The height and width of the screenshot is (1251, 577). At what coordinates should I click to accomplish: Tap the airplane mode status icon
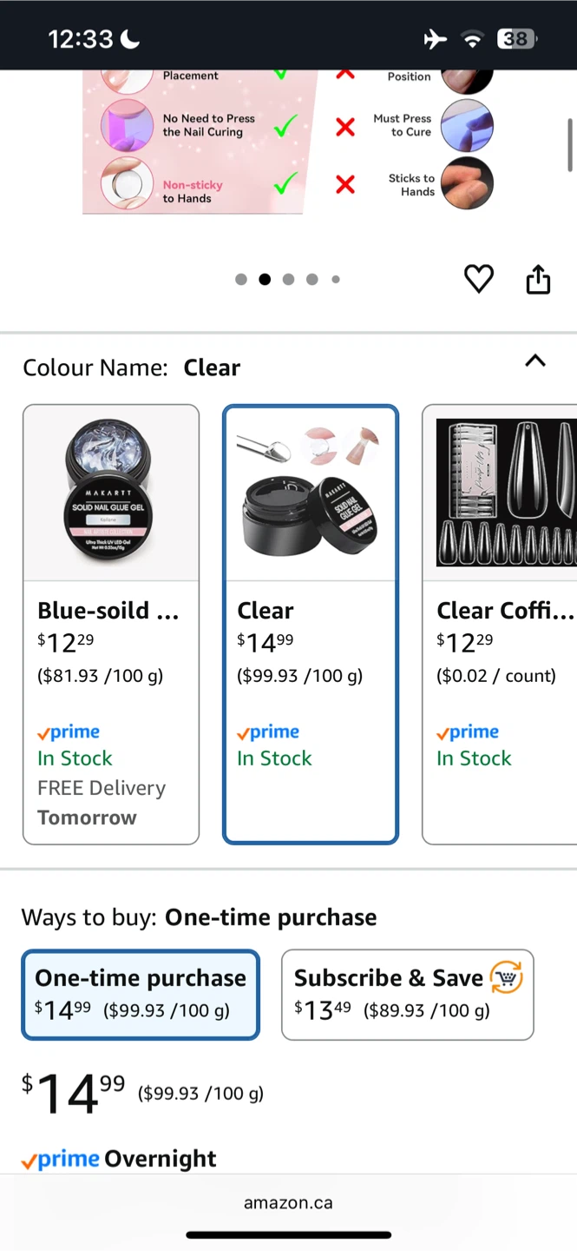pyautogui.click(x=436, y=39)
